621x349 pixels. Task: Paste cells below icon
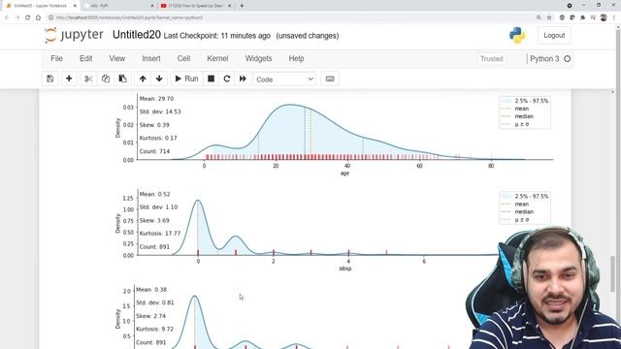pyautogui.click(x=123, y=79)
